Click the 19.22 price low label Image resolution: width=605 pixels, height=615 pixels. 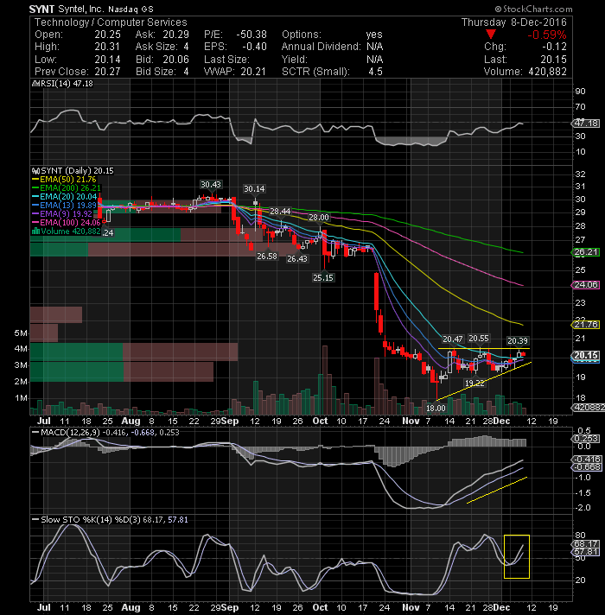click(x=474, y=384)
